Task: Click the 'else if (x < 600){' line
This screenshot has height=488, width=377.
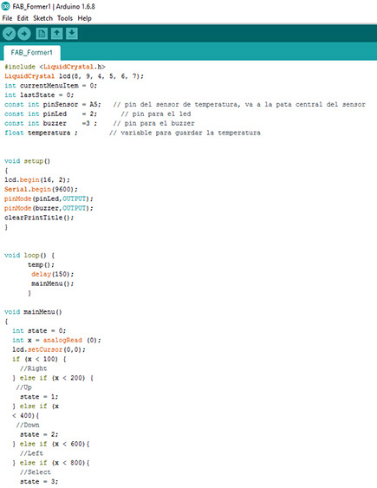Action: [55, 444]
